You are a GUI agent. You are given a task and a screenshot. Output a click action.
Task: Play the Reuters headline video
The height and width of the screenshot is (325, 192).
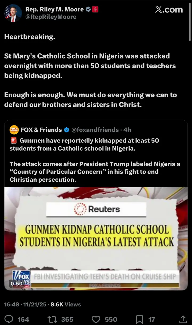(96, 239)
